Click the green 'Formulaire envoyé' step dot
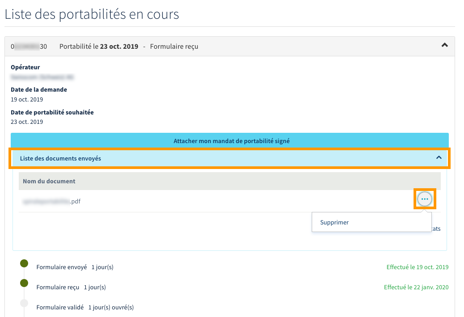The width and height of the screenshot is (464, 317). pos(24,263)
